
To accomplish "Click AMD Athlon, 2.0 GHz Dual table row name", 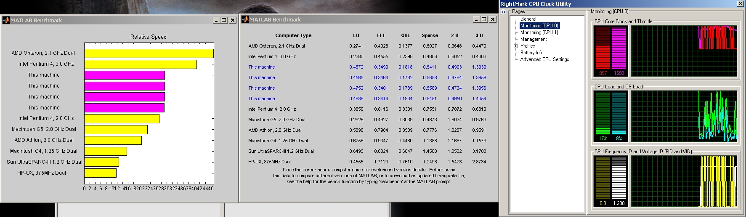I will pos(275,130).
